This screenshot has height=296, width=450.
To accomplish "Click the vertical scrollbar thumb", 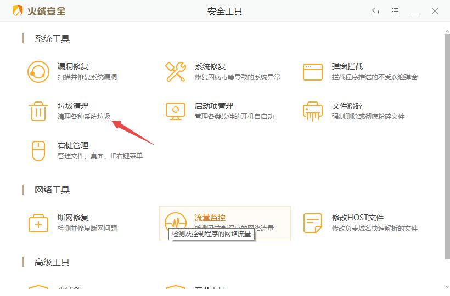I will coord(447,146).
